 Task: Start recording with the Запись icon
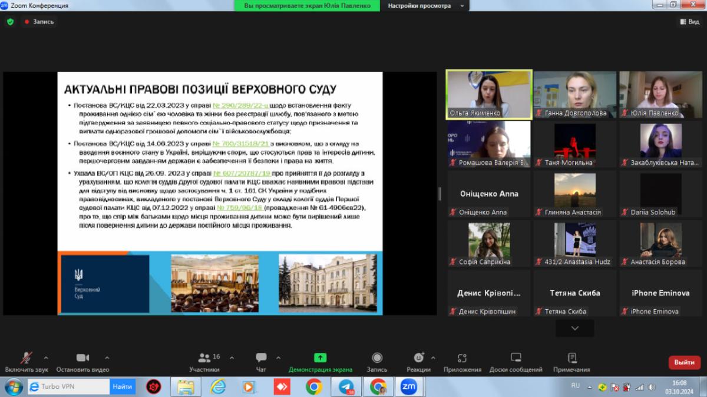coord(377,358)
